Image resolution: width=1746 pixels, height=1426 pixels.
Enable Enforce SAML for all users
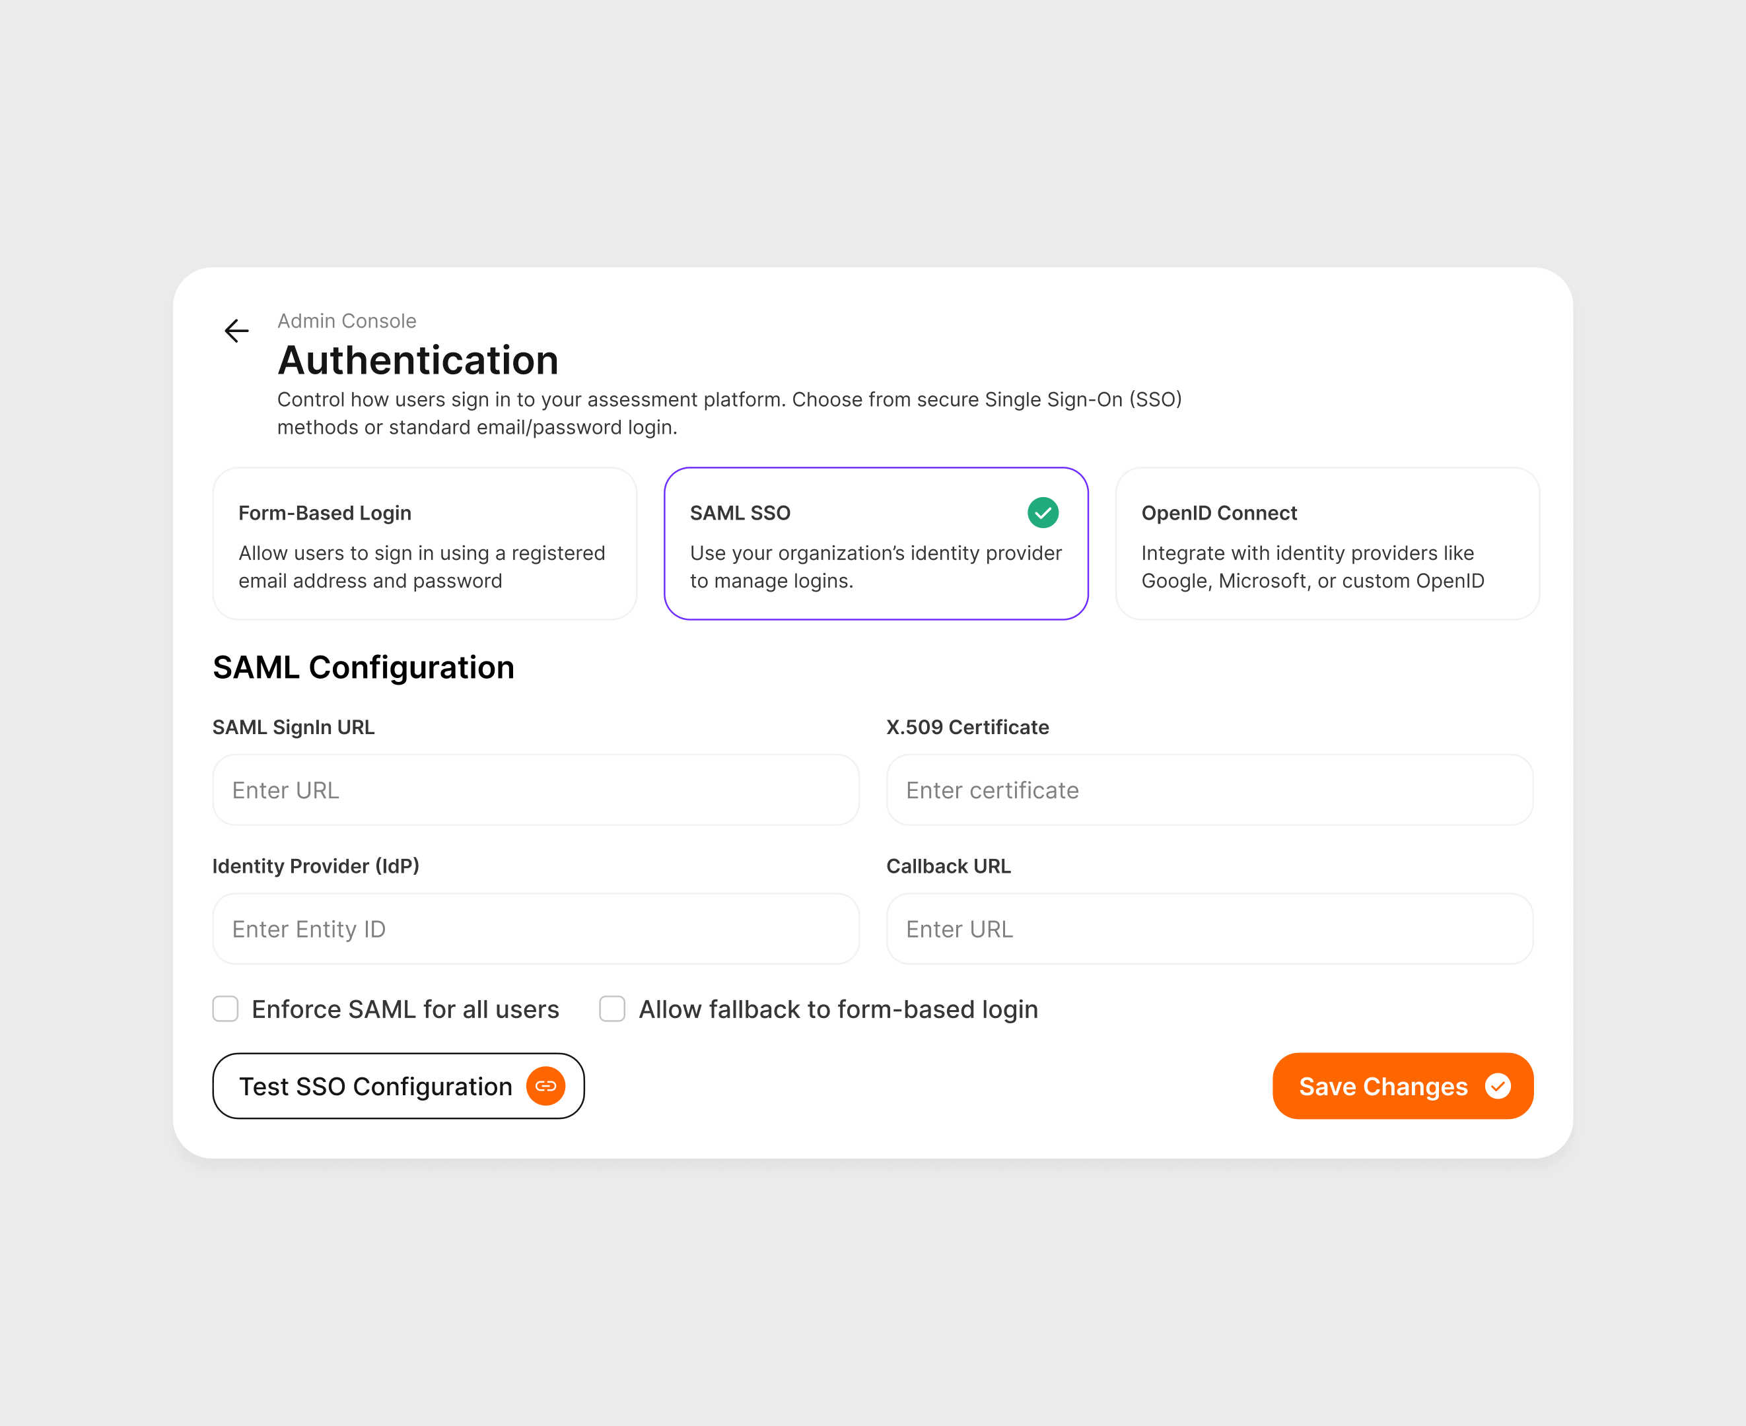point(225,1009)
